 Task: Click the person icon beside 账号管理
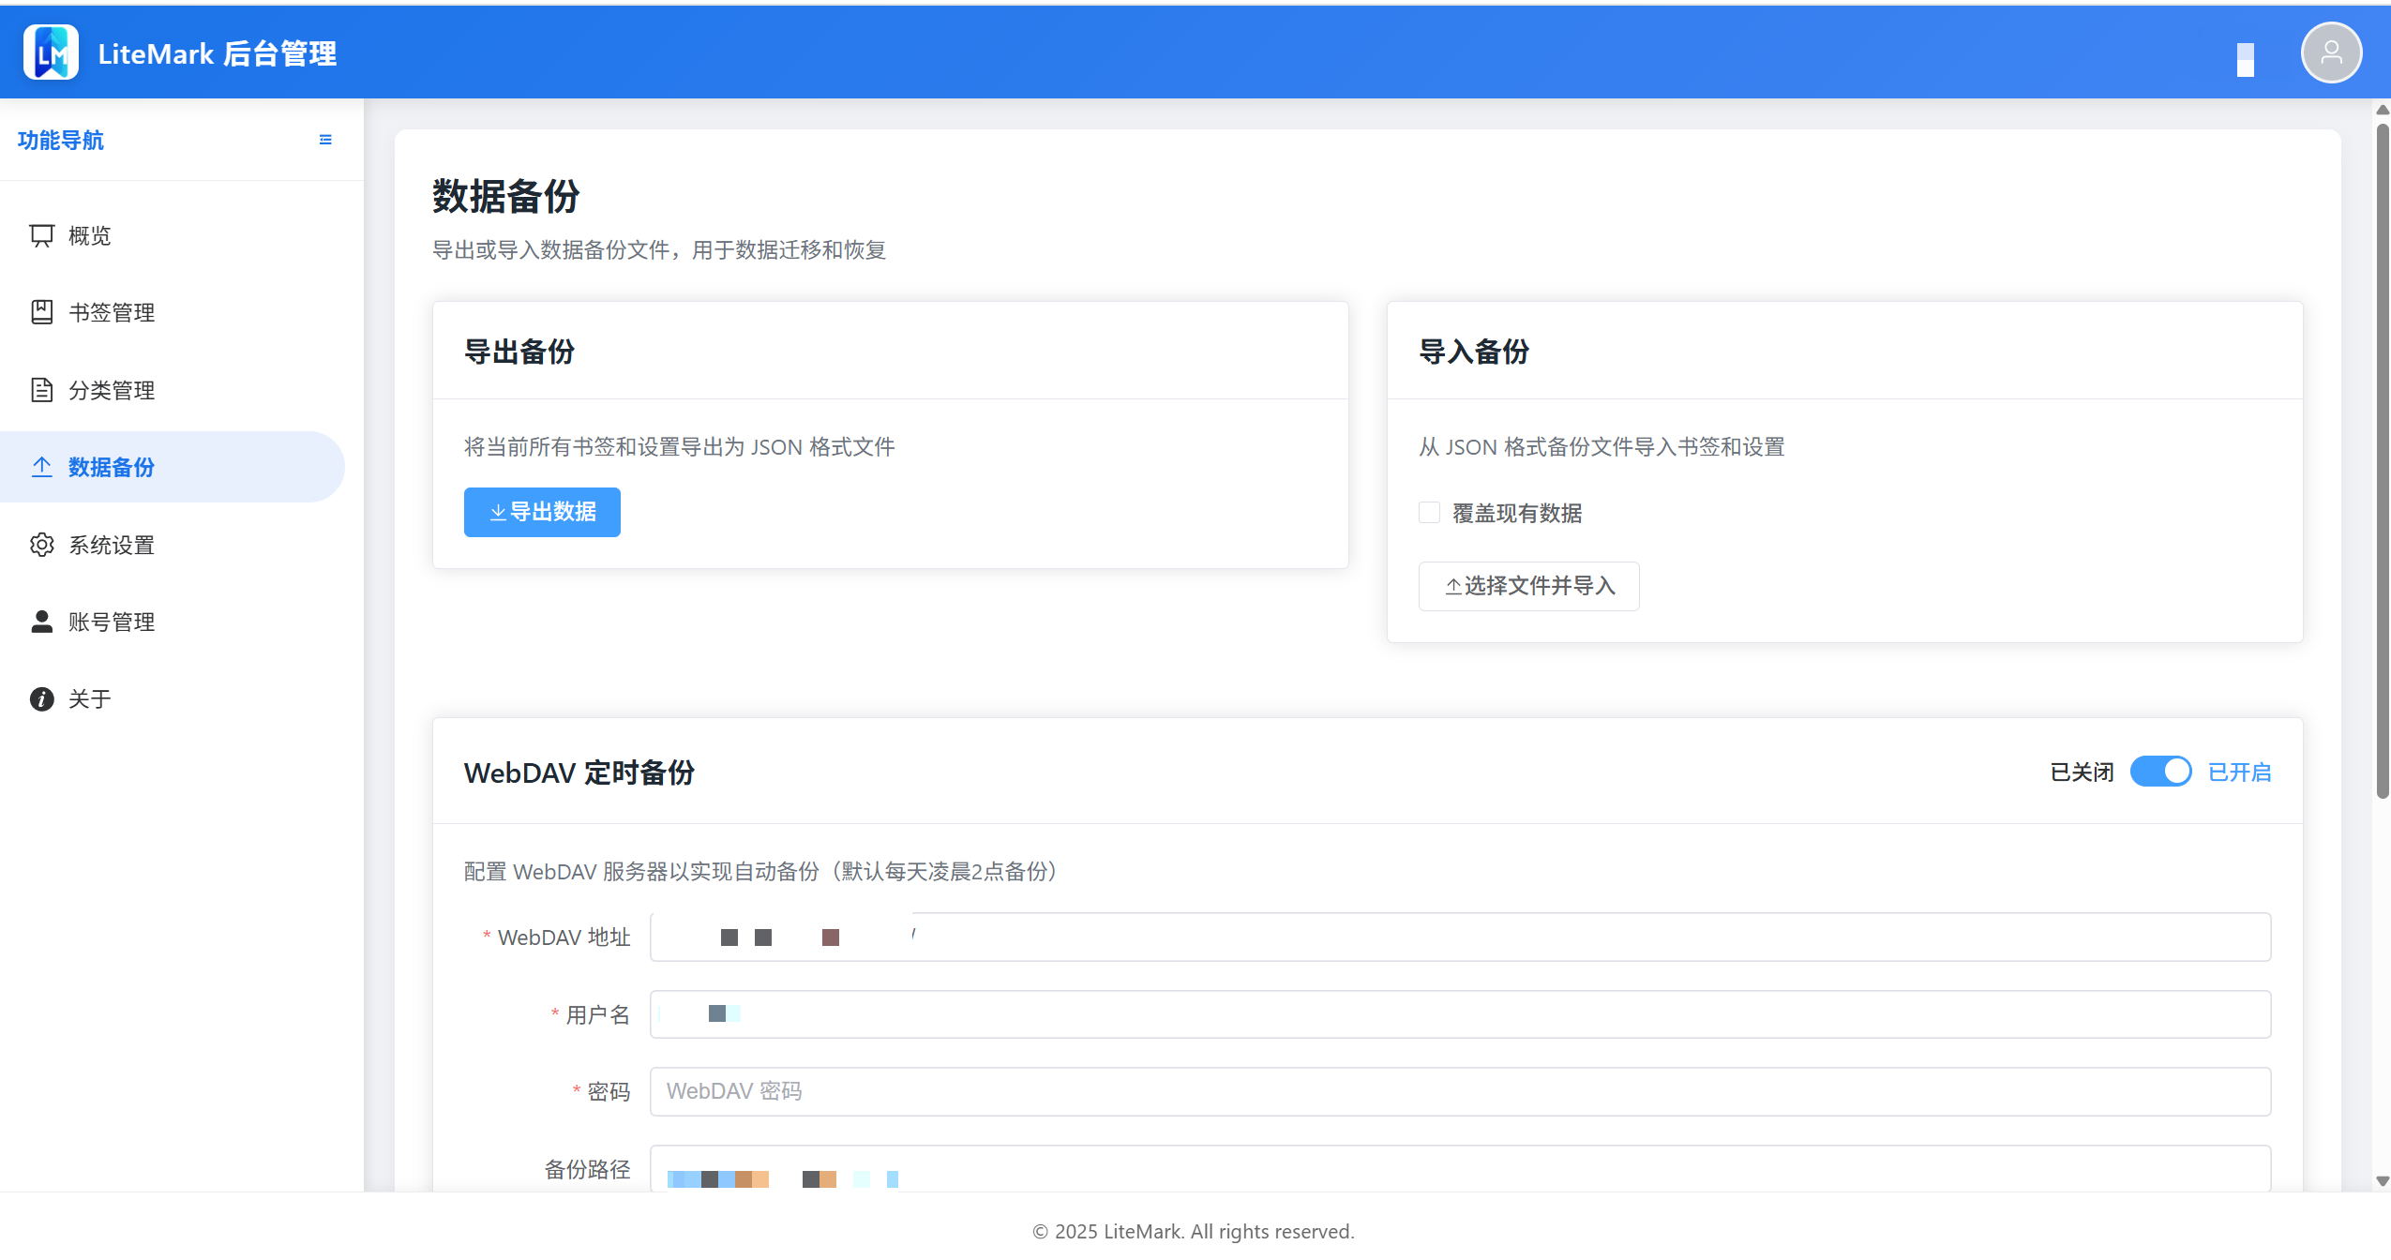pos(42,621)
